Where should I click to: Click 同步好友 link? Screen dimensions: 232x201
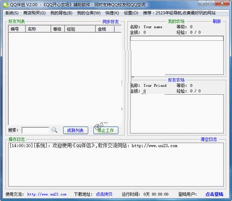coord(110,22)
